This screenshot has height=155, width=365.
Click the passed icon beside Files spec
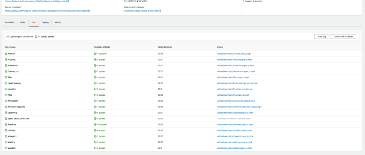tap(6, 77)
